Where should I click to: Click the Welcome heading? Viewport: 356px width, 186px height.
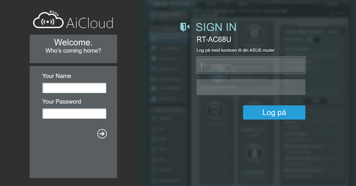coord(73,42)
